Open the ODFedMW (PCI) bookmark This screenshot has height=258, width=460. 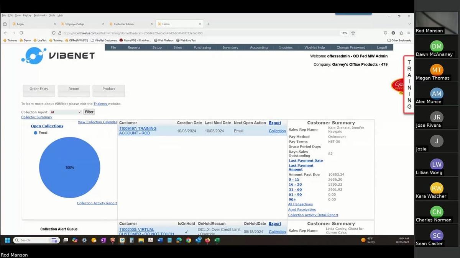click(x=79, y=40)
